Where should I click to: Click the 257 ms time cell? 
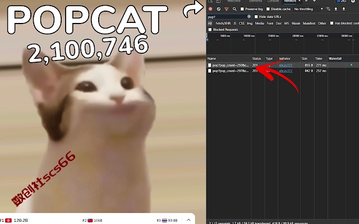[321, 71]
